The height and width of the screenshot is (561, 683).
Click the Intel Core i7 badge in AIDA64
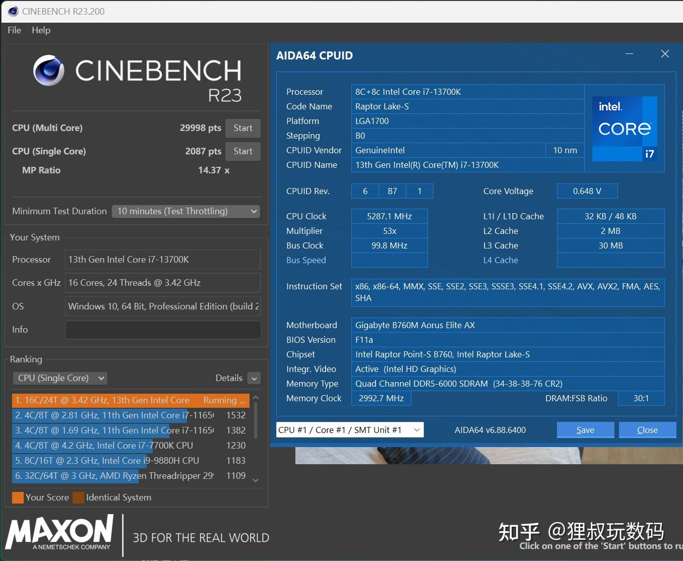625,129
